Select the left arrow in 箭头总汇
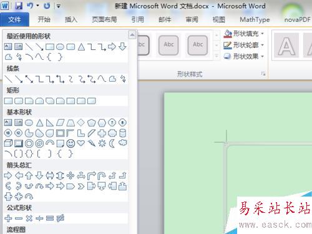 19,175
